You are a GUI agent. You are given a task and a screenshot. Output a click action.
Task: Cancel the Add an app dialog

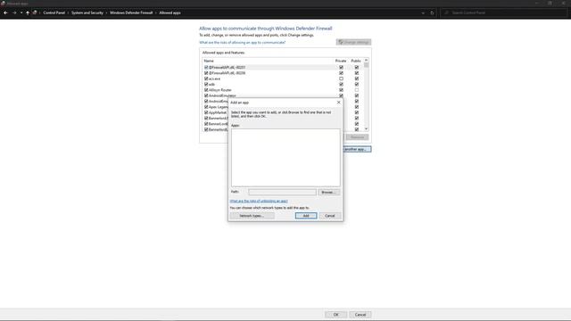330,216
